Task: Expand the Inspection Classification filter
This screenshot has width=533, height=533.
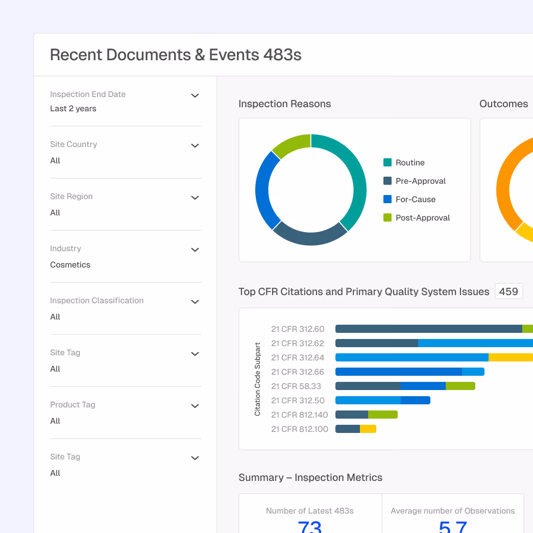Action: [195, 302]
